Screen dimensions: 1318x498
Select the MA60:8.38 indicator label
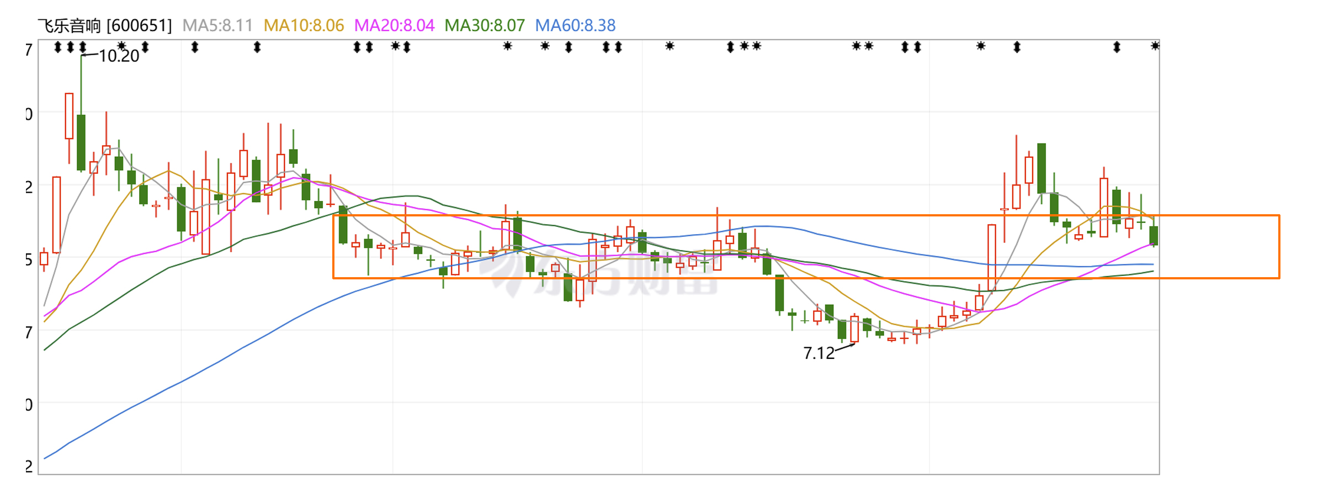coord(575,25)
